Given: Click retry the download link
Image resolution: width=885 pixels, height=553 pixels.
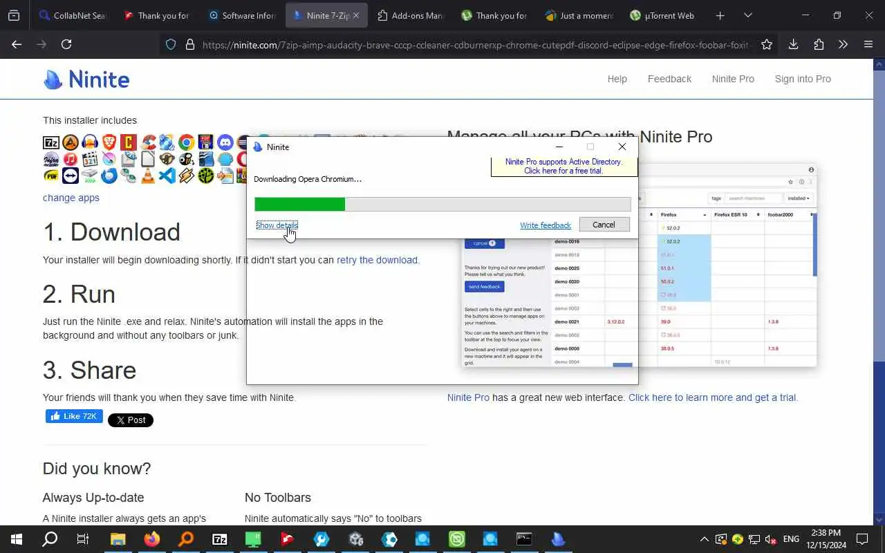Looking at the screenshot, I should (377, 260).
